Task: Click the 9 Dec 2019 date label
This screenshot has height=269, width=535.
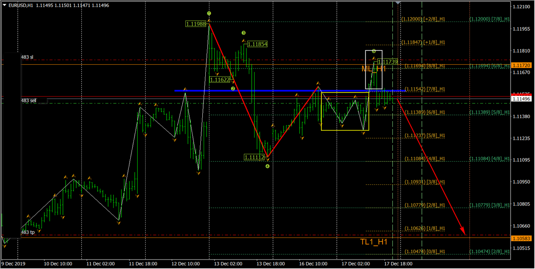Action: coord(13,264)
